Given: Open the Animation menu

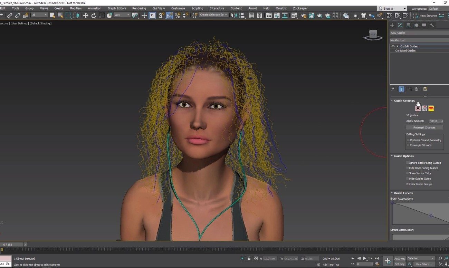Looking at the screenshot, I should click(95, 8).
